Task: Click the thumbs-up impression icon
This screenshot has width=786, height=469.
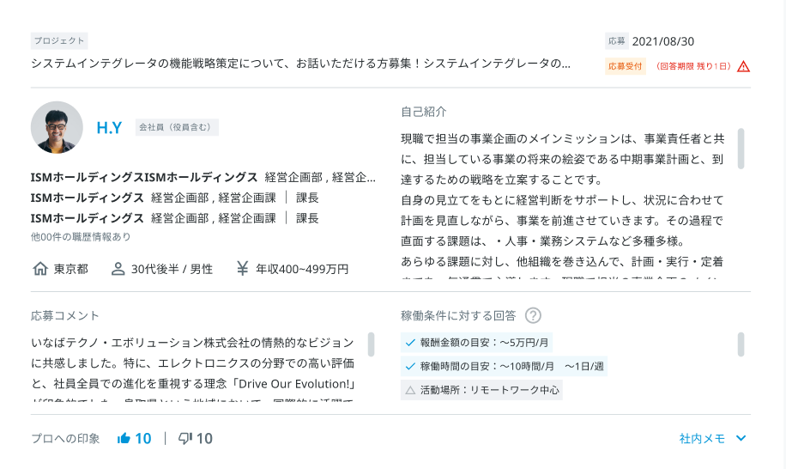Action: (x=124, y=439)
